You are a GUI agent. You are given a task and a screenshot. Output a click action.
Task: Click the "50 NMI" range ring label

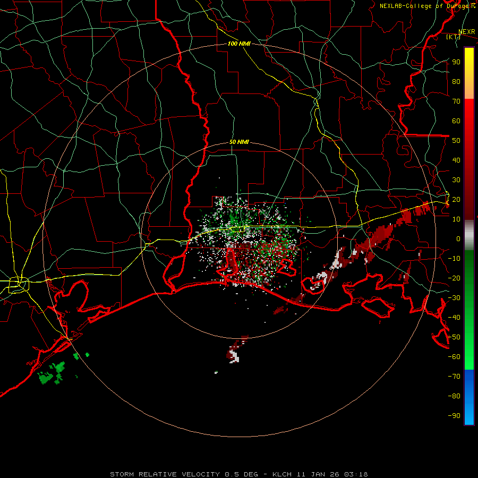click(239, 142)
